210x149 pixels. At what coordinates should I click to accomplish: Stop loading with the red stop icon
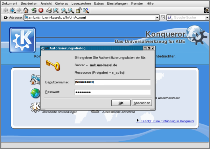(x=41, y=10)
